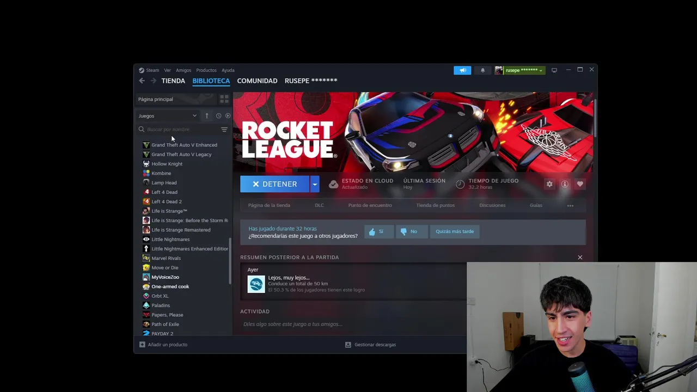
Task: Click the recent activity clock filter
Action: point(218,116)
